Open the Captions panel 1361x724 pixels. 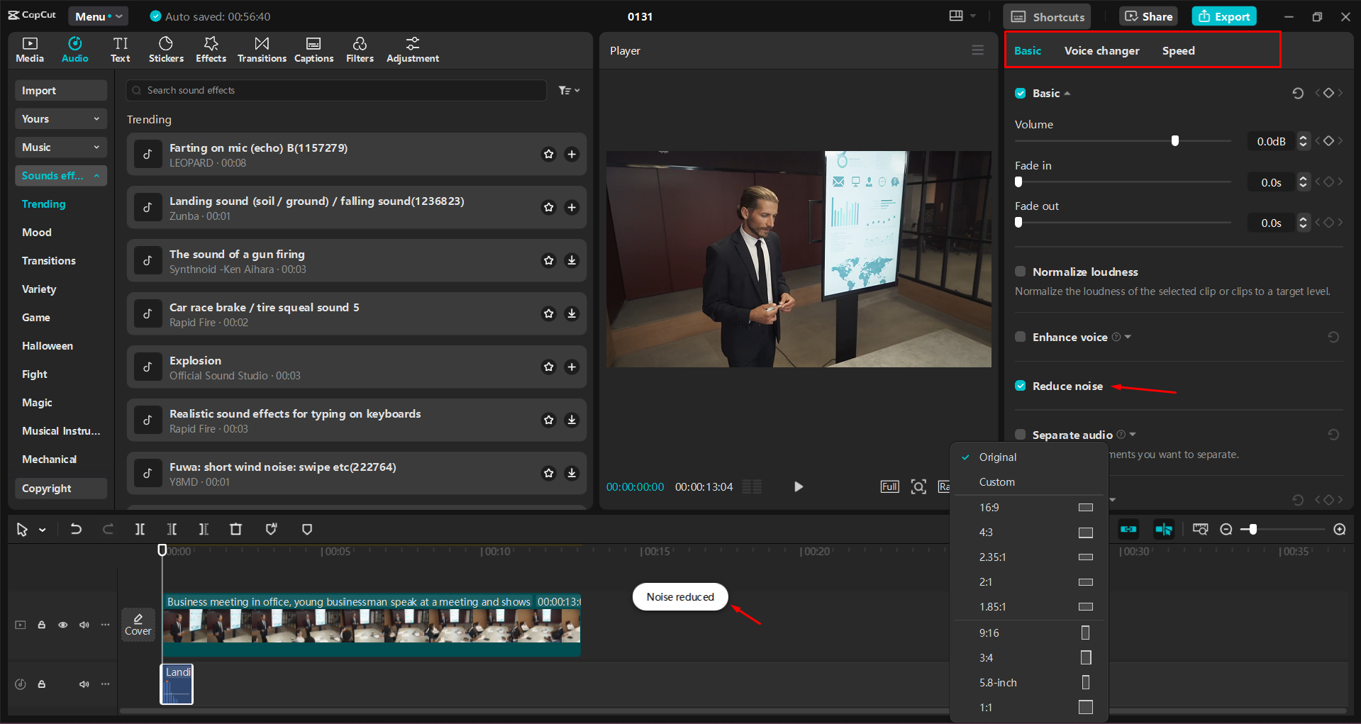point(313,50)
